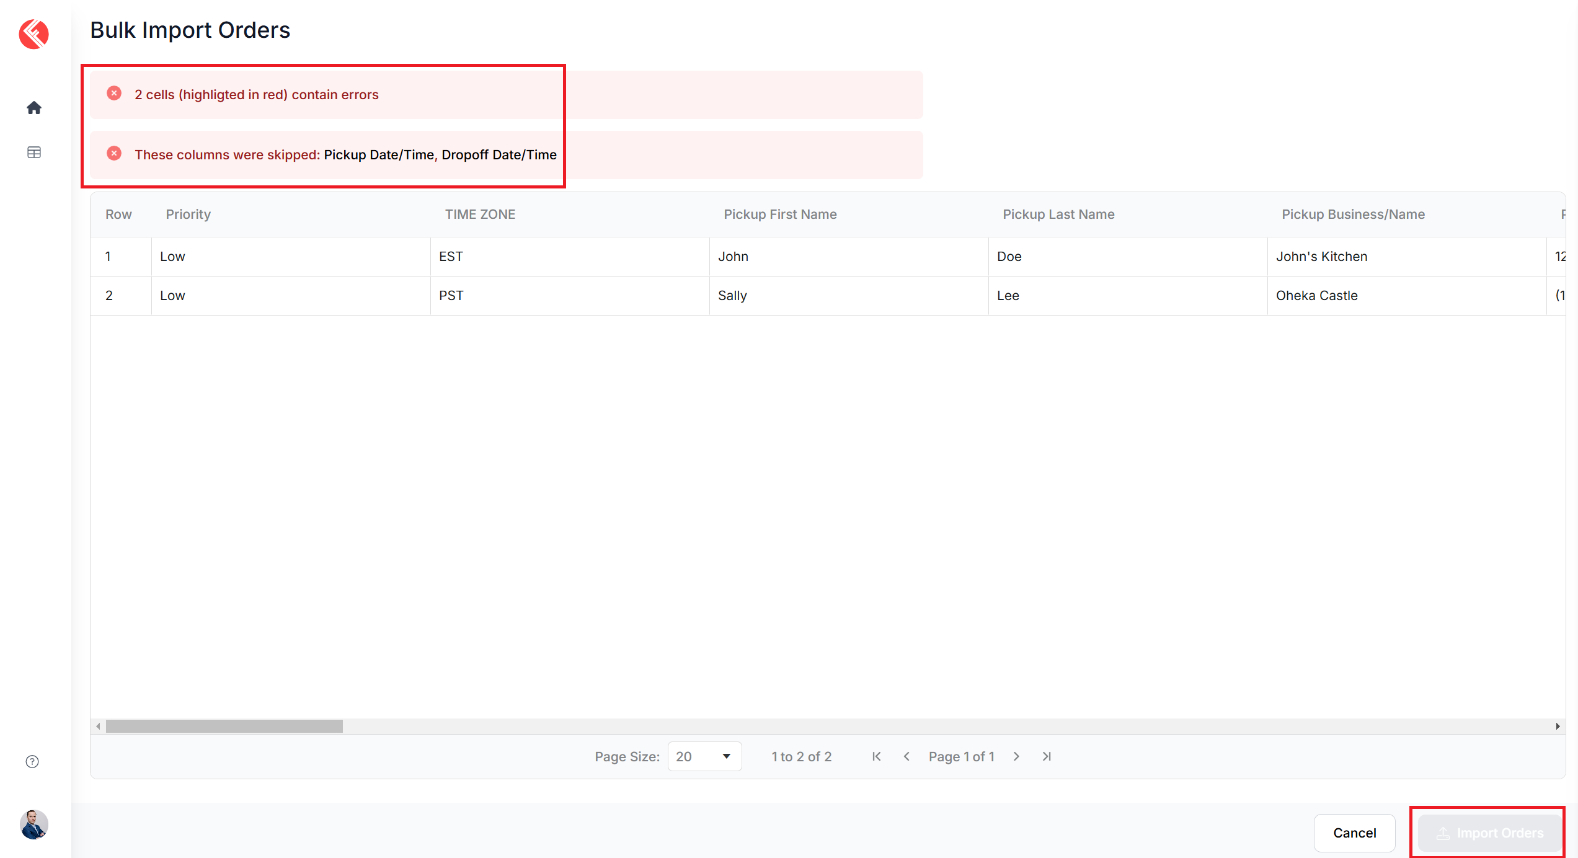Viewport: 1578px width, 858px height.
Task: Open the Page Size dropdown
Action: [x=704, y=756]
